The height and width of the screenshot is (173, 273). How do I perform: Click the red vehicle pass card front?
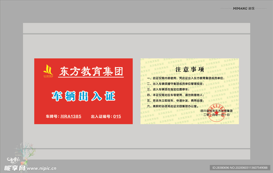(83, 91)
